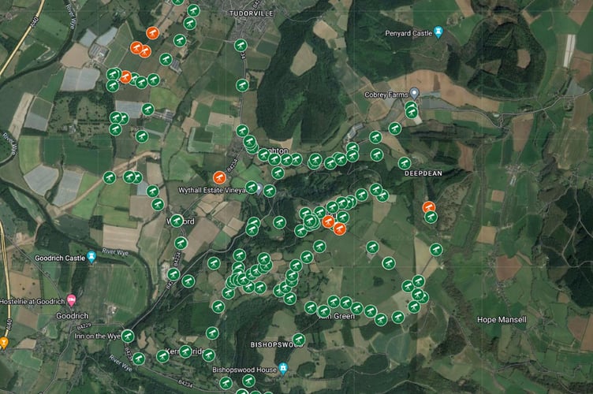This screenshot has width=593, height=394.
Task: Click the Bishopswood area label
Action: click(x=277, y=345)
